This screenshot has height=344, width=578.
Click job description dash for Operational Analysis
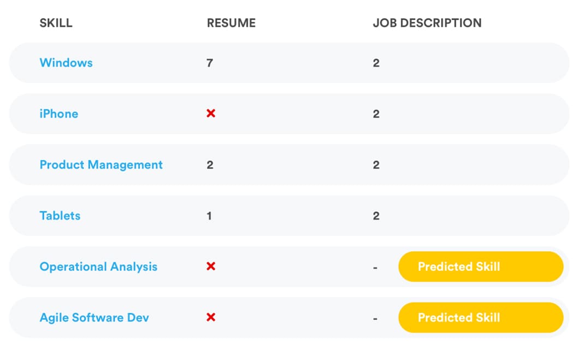[x=375, y=268]
